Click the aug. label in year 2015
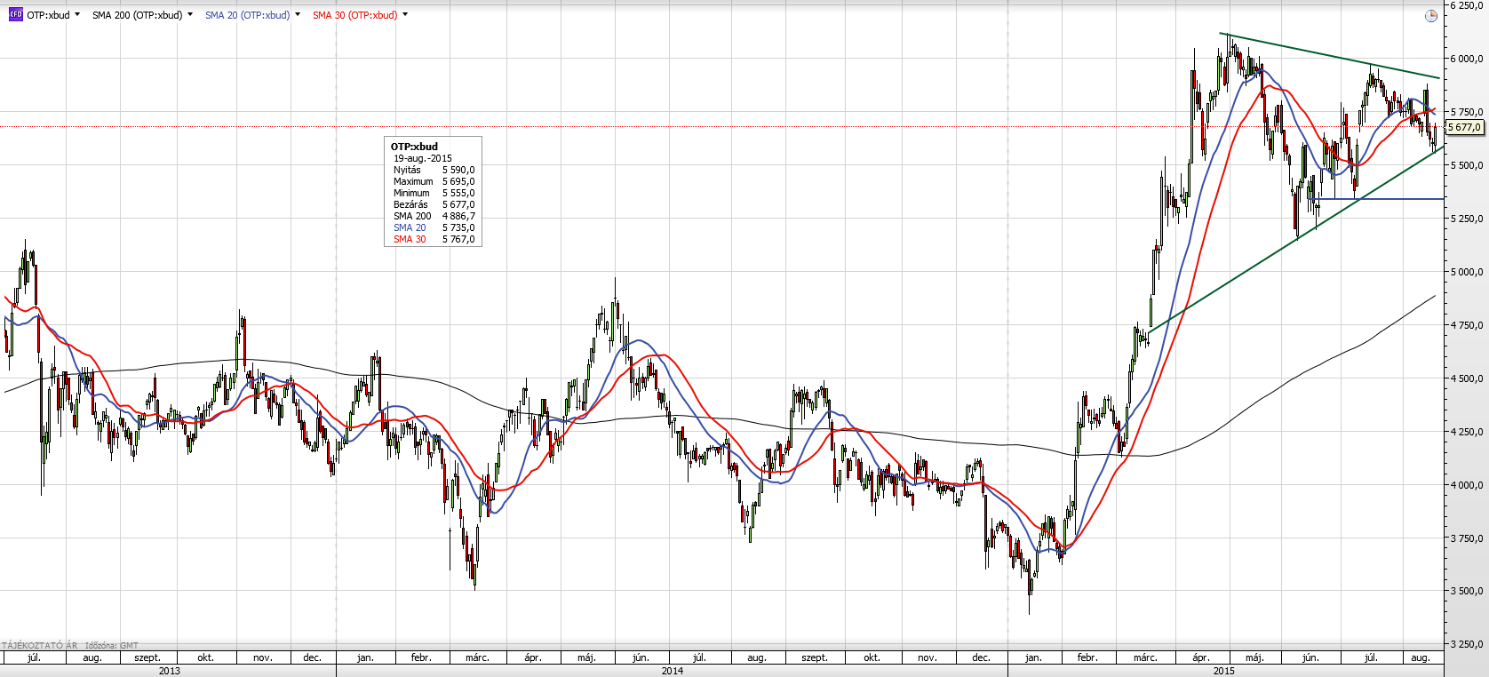 click(x=1421, y=657)
